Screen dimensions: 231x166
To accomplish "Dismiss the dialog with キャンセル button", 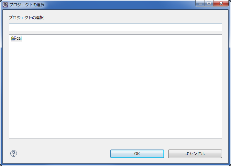I will [x=195, y=154].
